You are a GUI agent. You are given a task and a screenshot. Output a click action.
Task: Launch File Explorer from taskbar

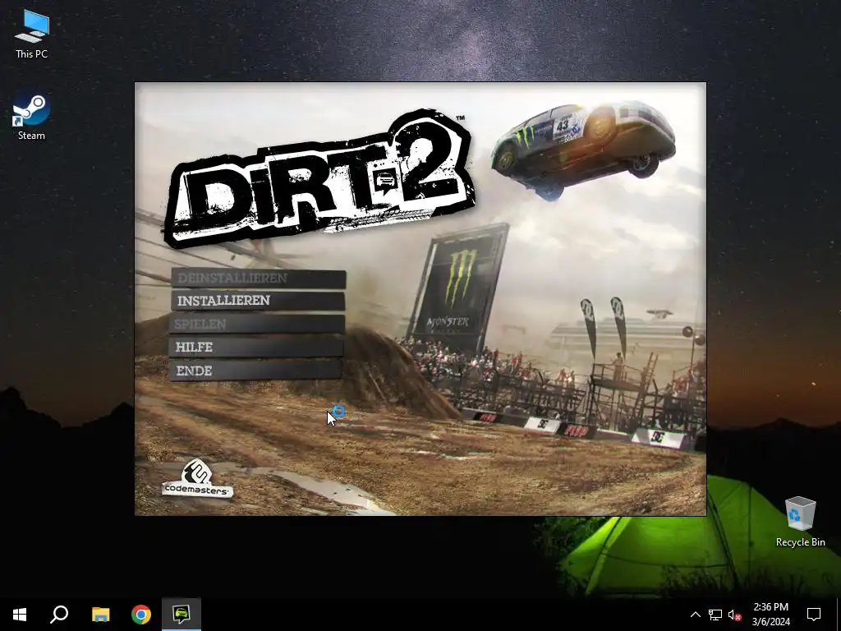pyautogui.click(x=100, y=615)
